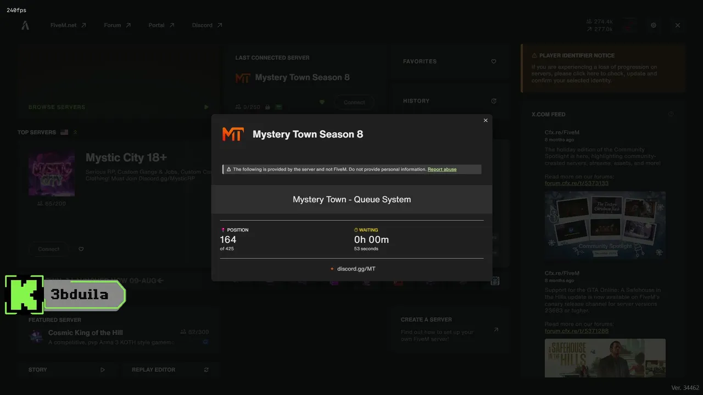Open the FiveM.net external link

[68, 25]
